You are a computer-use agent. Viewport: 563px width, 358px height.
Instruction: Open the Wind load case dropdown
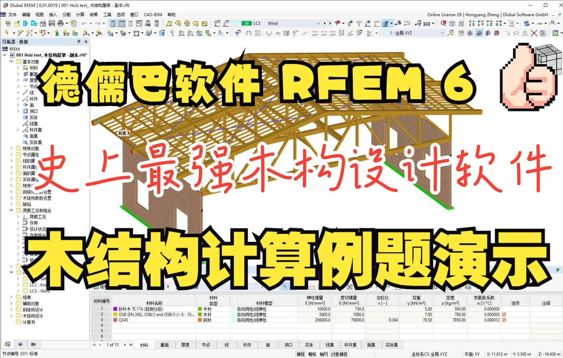pyautogui.click(x=318, y=23)
